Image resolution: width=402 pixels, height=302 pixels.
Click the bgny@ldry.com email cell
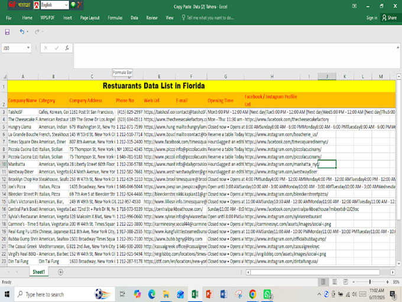pos(191,239)
